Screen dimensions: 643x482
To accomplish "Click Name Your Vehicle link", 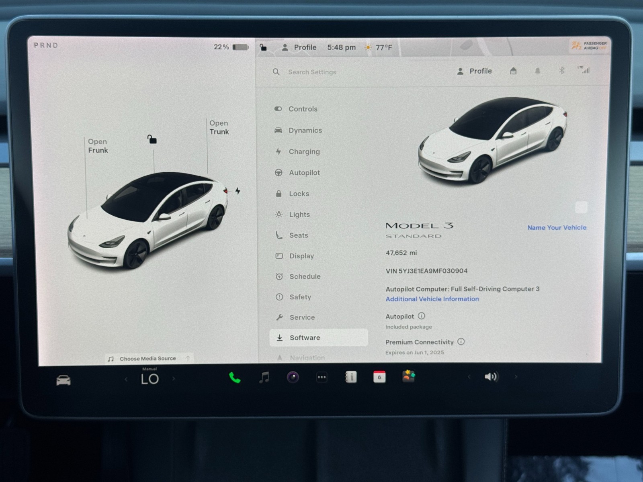I will click(x=557, y=227).
